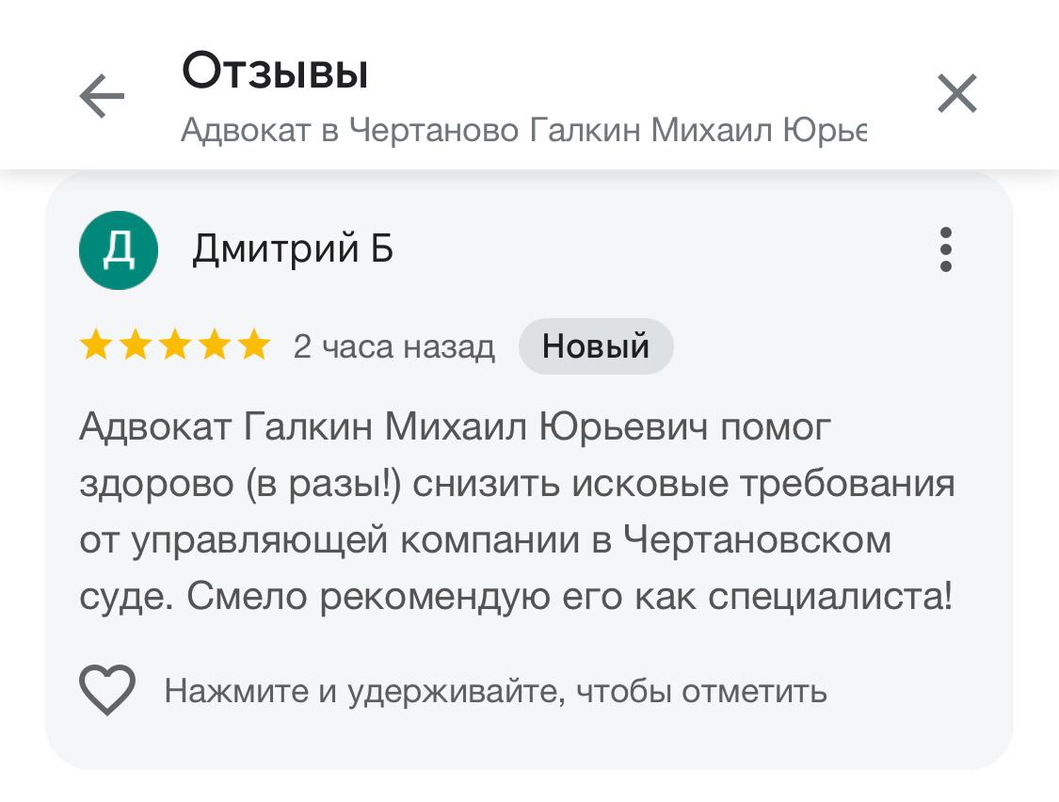Click the fourth yellow star of the rating
The width and height of the screenshot is (1059, 802).
(x=215, y=346)
